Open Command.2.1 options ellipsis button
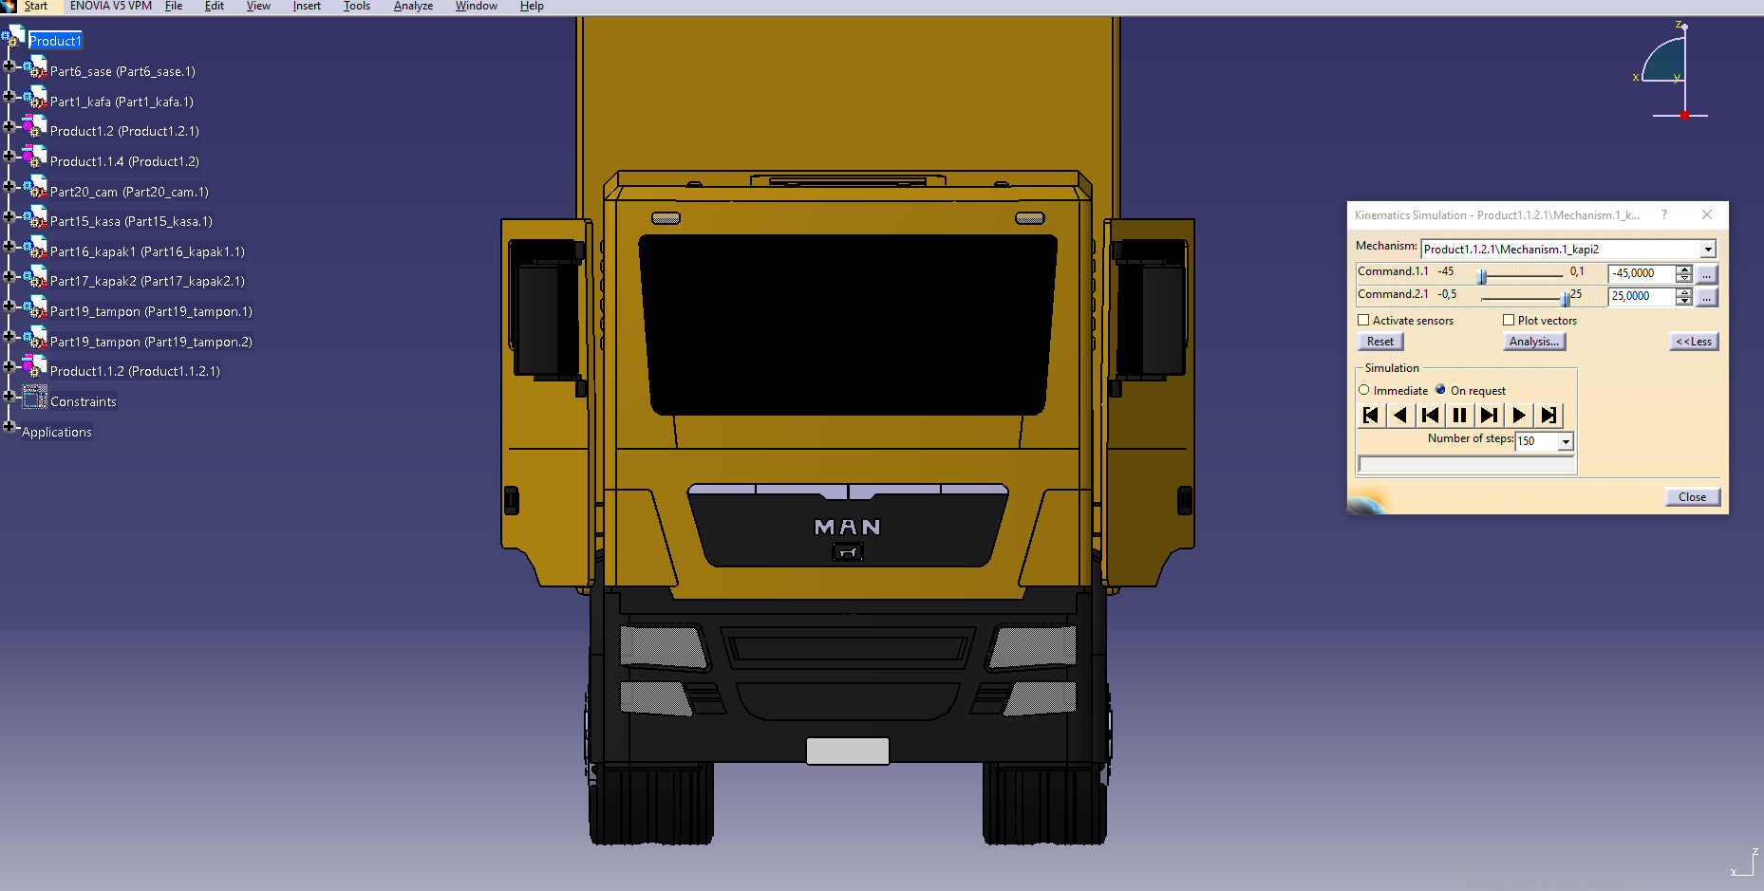This screenshot has height=891, width=1764. [1706, 297]
